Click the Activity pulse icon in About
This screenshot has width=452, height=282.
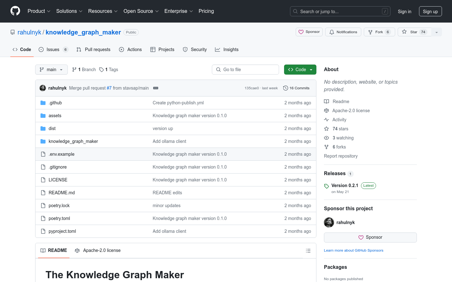[326, 119]
